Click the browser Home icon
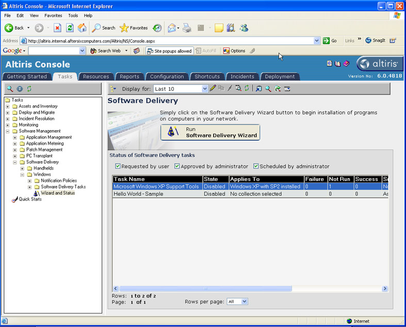The height and width of the screenshot is (327, 406). [x=82, y=28]
